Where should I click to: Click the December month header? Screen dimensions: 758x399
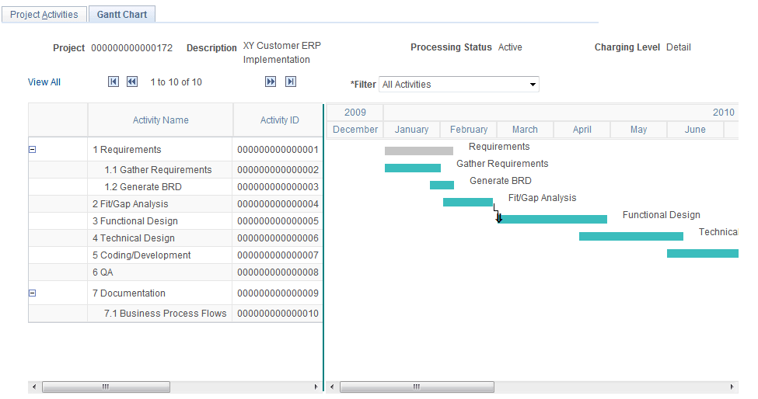(355, 130)
